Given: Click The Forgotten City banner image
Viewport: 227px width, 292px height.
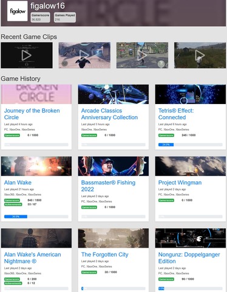Looking at the screenshot, I should click(113, 238).
